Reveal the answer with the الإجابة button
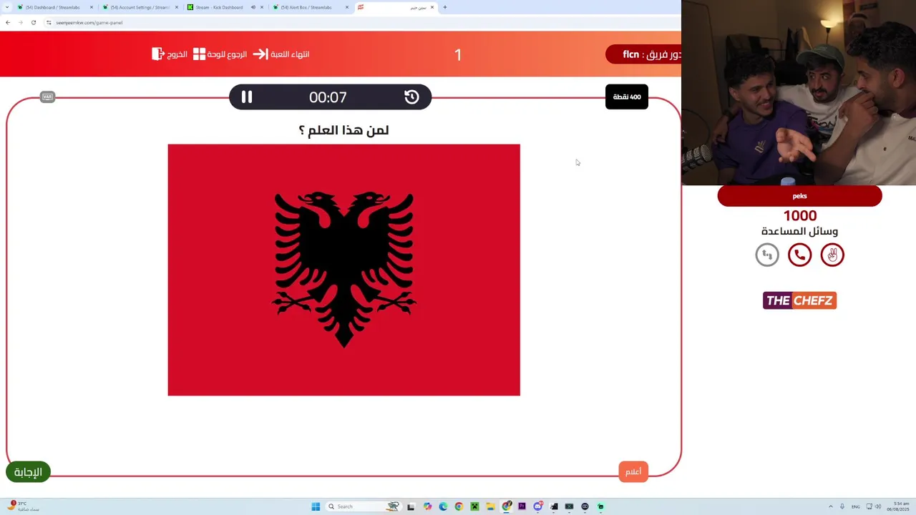 click(x=29, y=472)
